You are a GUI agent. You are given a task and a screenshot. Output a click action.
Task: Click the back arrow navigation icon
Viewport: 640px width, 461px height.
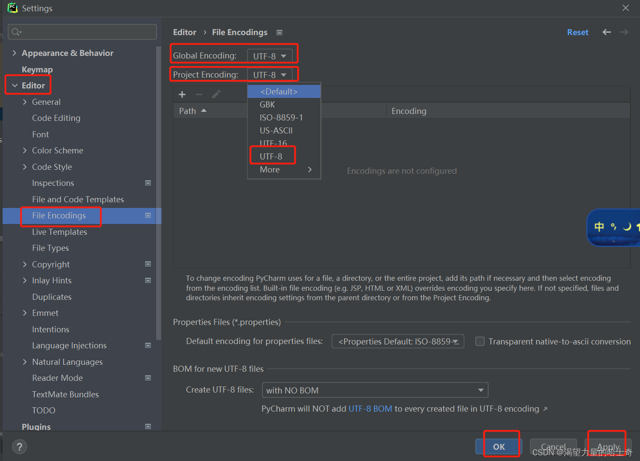(x=607, y=32)
